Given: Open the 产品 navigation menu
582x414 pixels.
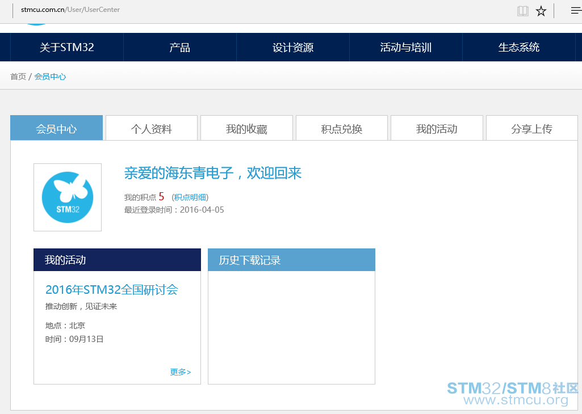Looking at the screenshot, I should [179, 47].
